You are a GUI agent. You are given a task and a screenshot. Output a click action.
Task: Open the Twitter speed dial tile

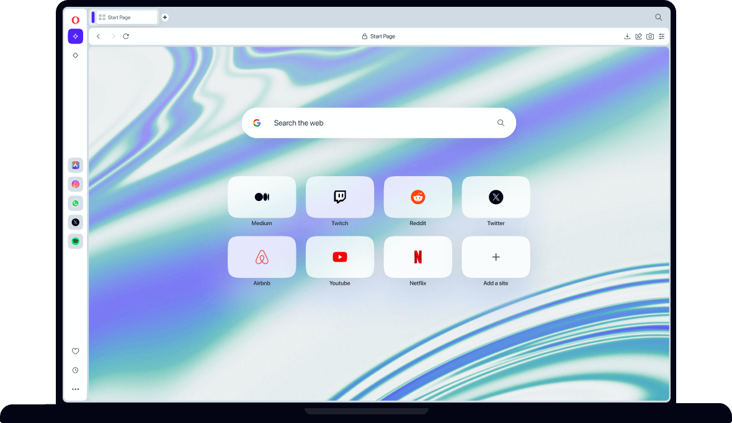496,197
